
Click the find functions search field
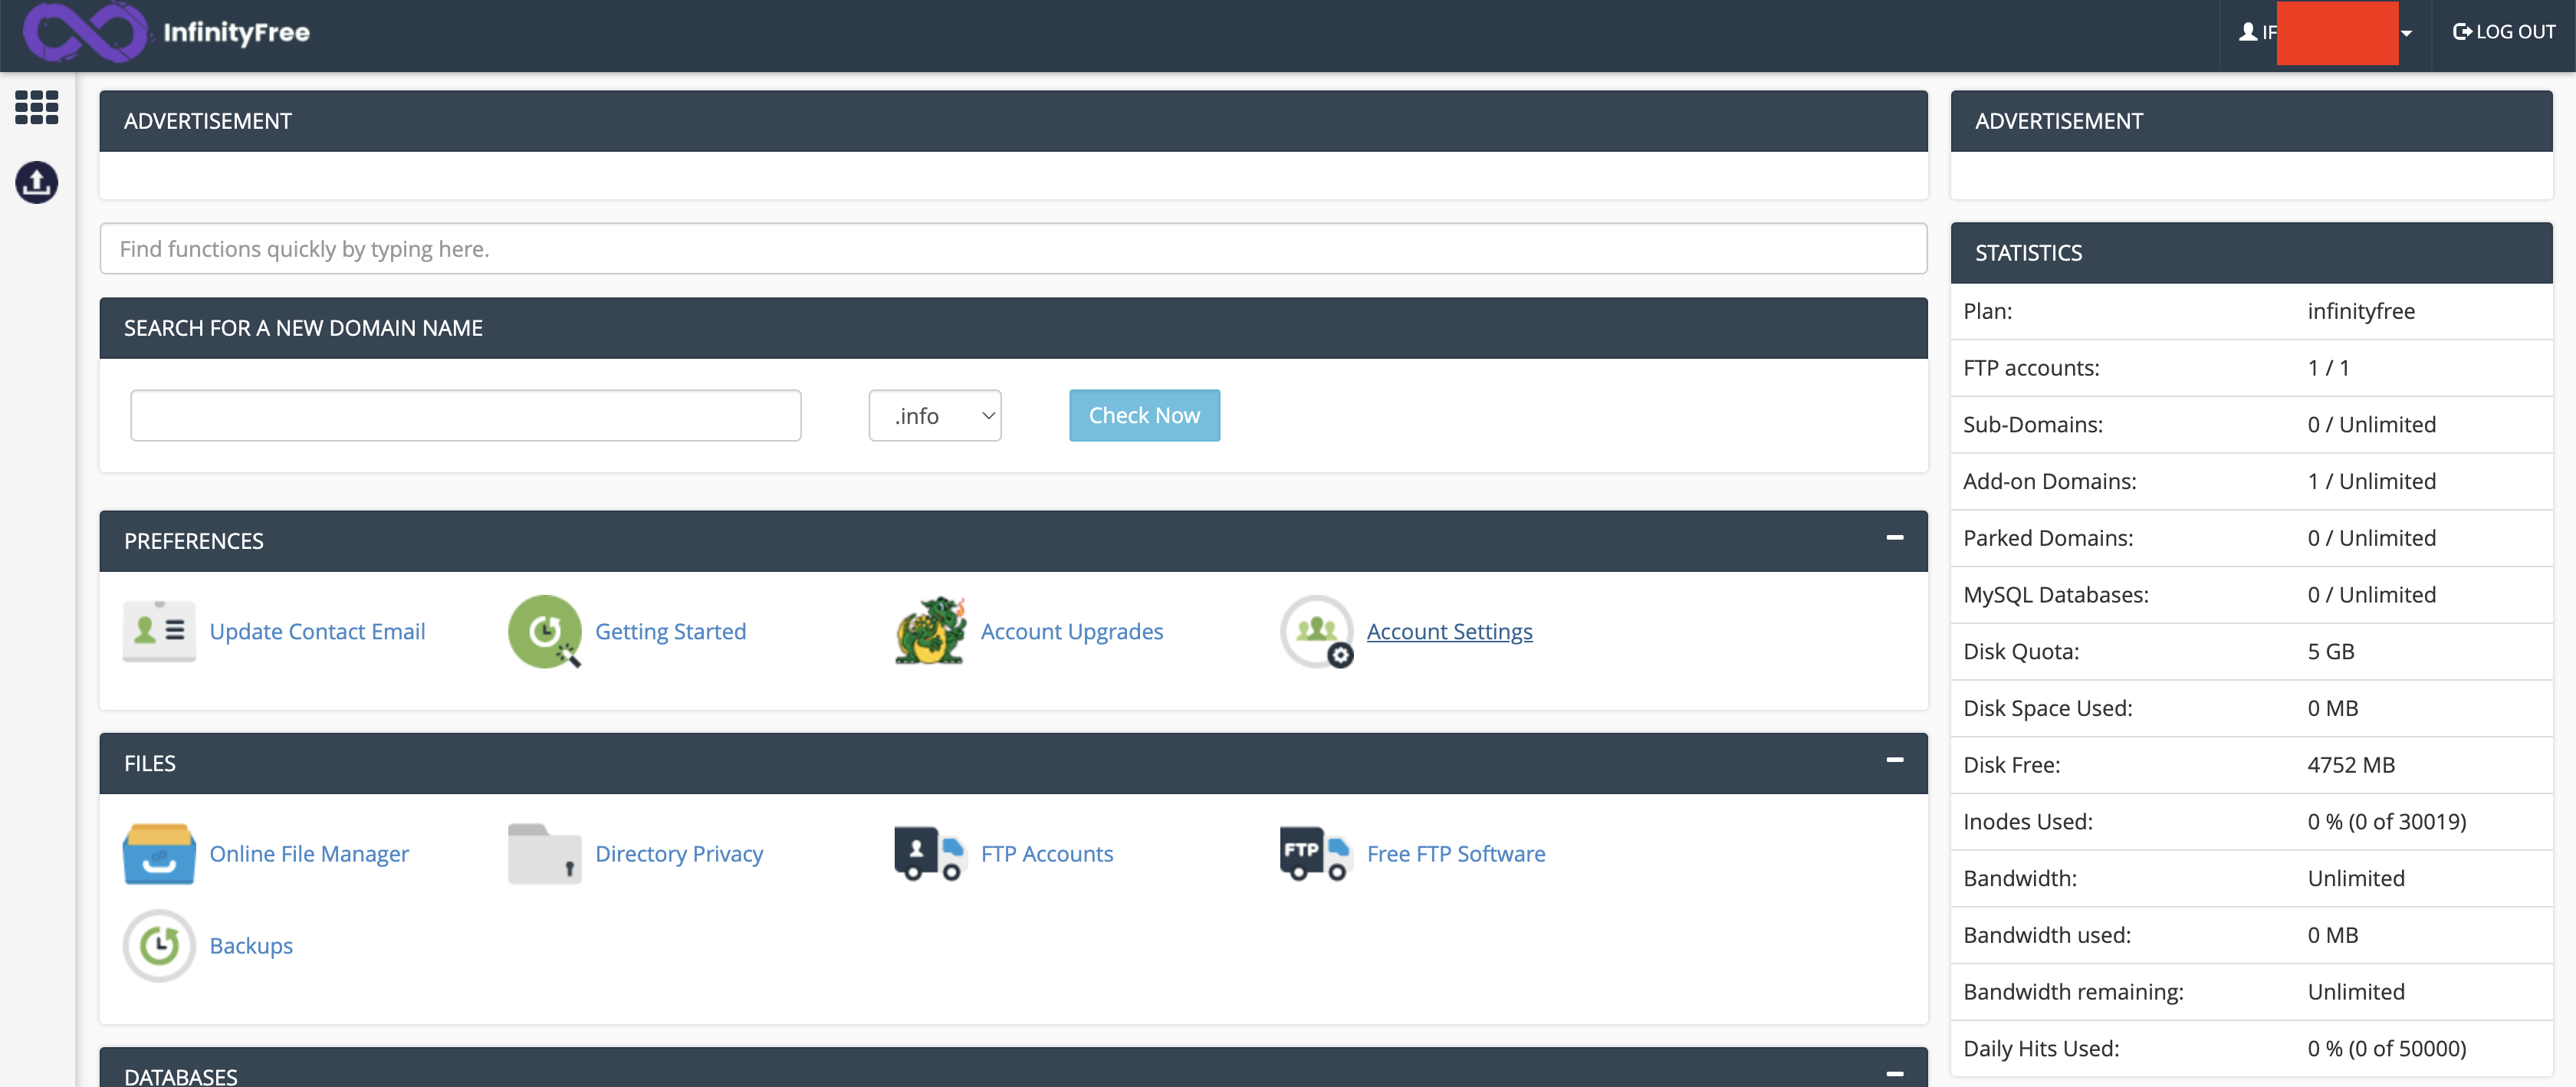(1012, 249)
